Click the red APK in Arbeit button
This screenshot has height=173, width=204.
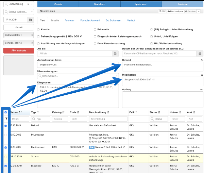19,50
